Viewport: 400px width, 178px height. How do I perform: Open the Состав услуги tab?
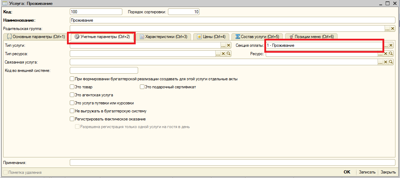pyautogui.click(x=257, y=37)
